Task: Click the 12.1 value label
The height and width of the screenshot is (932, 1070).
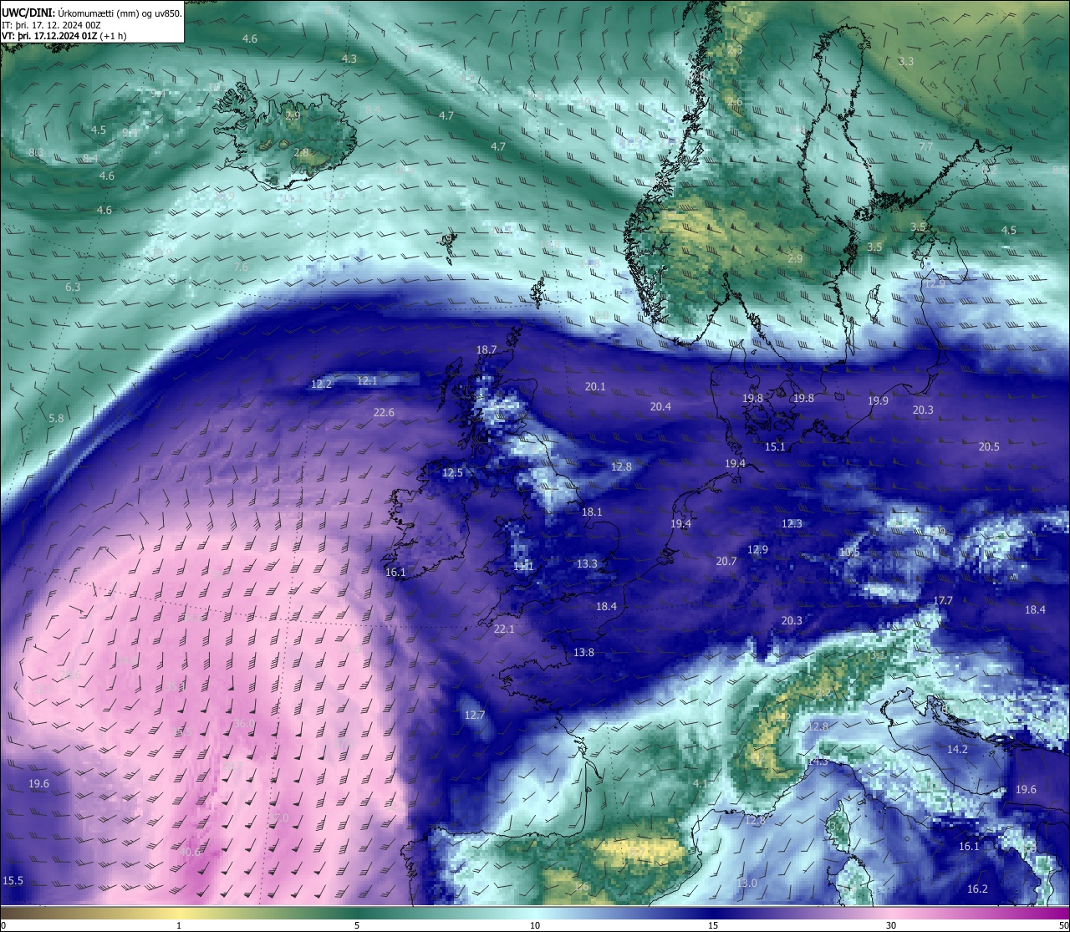Action: (368, 381)
